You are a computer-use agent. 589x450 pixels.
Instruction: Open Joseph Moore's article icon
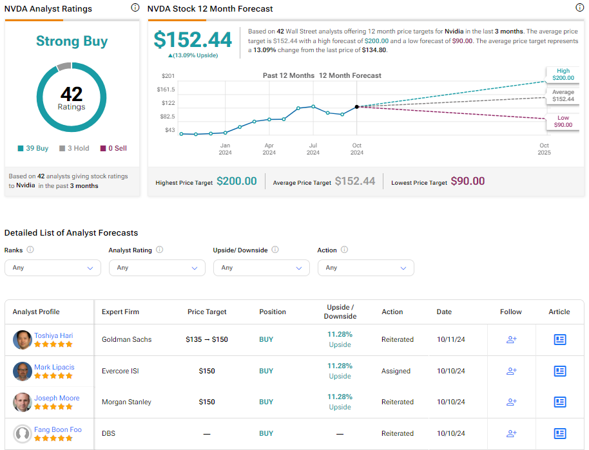tap(559, 402)
